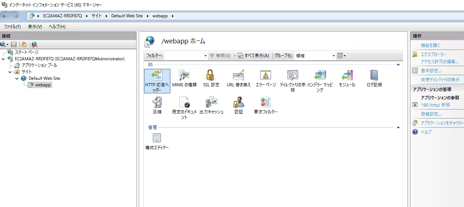Click webapp in the address breadcrumb

pos(159,16)
